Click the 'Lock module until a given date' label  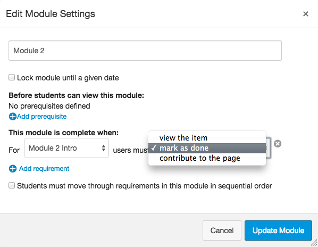coord(68,78)
